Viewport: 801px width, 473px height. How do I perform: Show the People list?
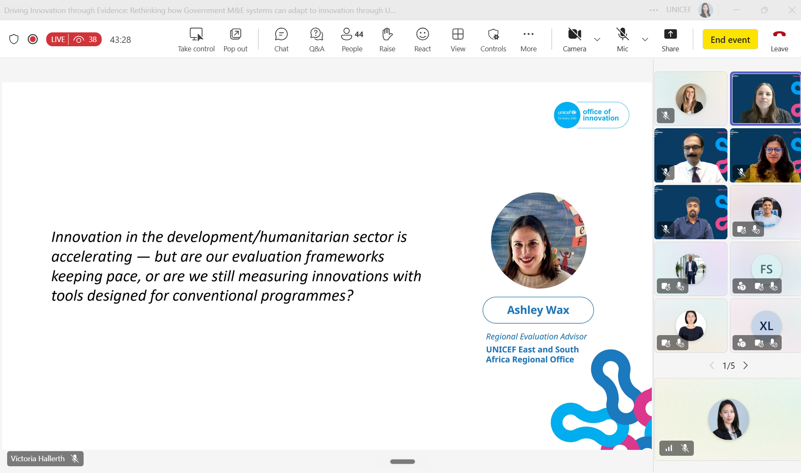[352, 40]
